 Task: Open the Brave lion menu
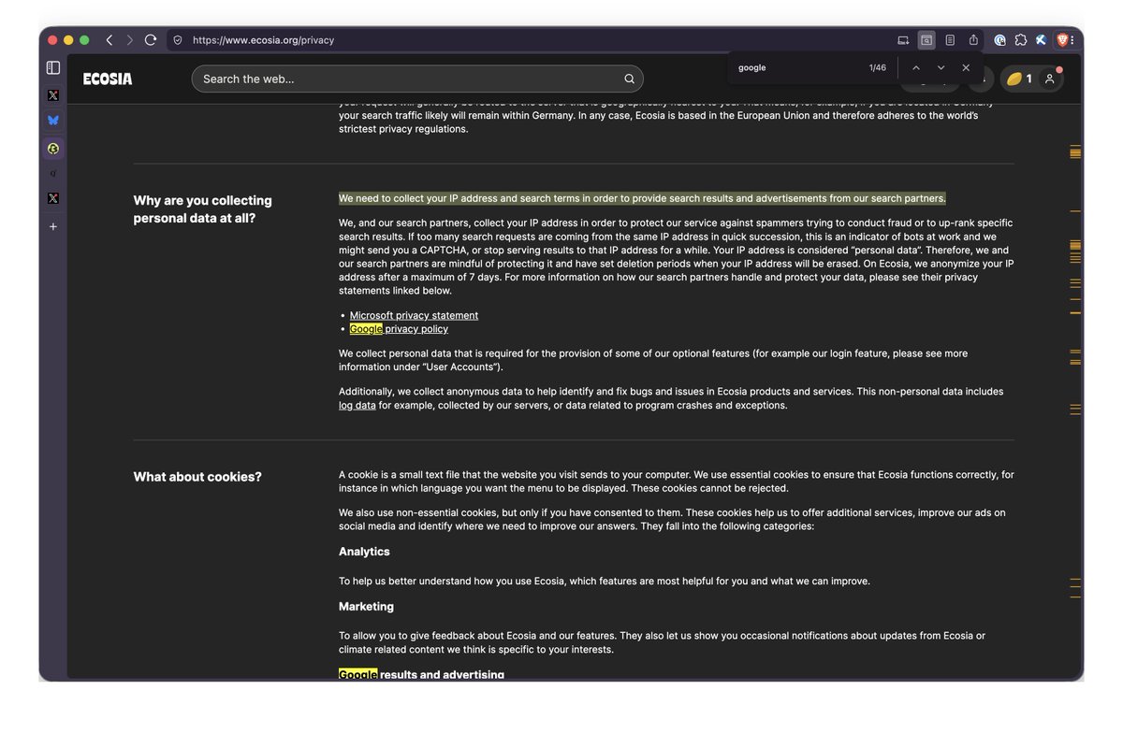point(1063,40)
